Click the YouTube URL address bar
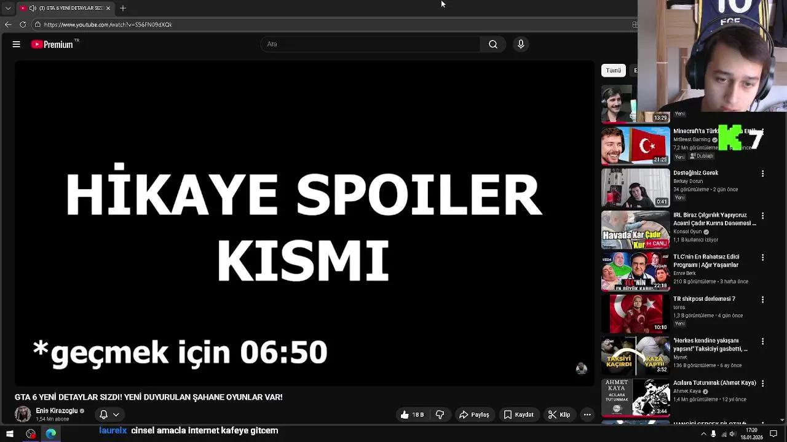This screenshot has width=787, height=442. click(x=332, y=25)
